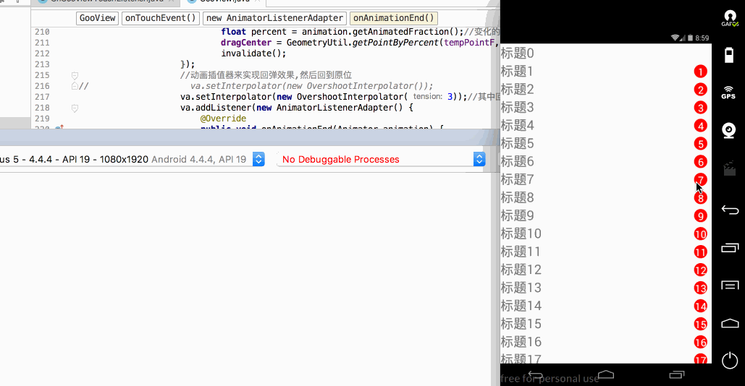745x386 pixels.
Task: Click the emulator sidebar back arrow
Action: pos(730,210)
